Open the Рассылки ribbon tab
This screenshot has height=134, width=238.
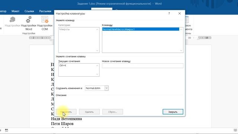pos(45,11)
